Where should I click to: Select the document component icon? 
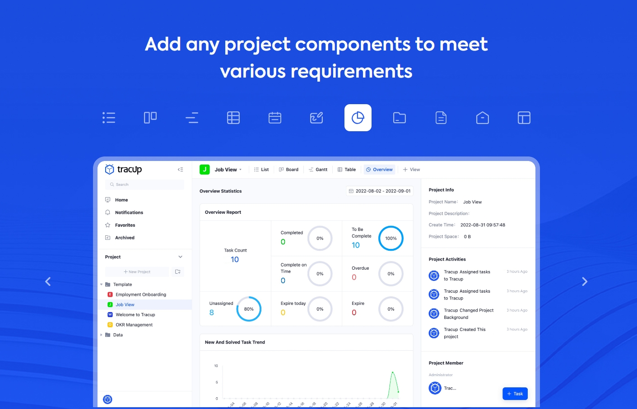tap(441, 118)
